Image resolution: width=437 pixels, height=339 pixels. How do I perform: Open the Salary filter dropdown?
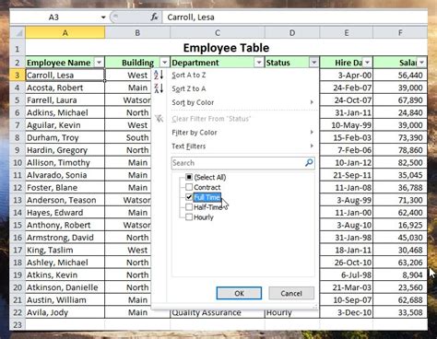pos(421,63)
